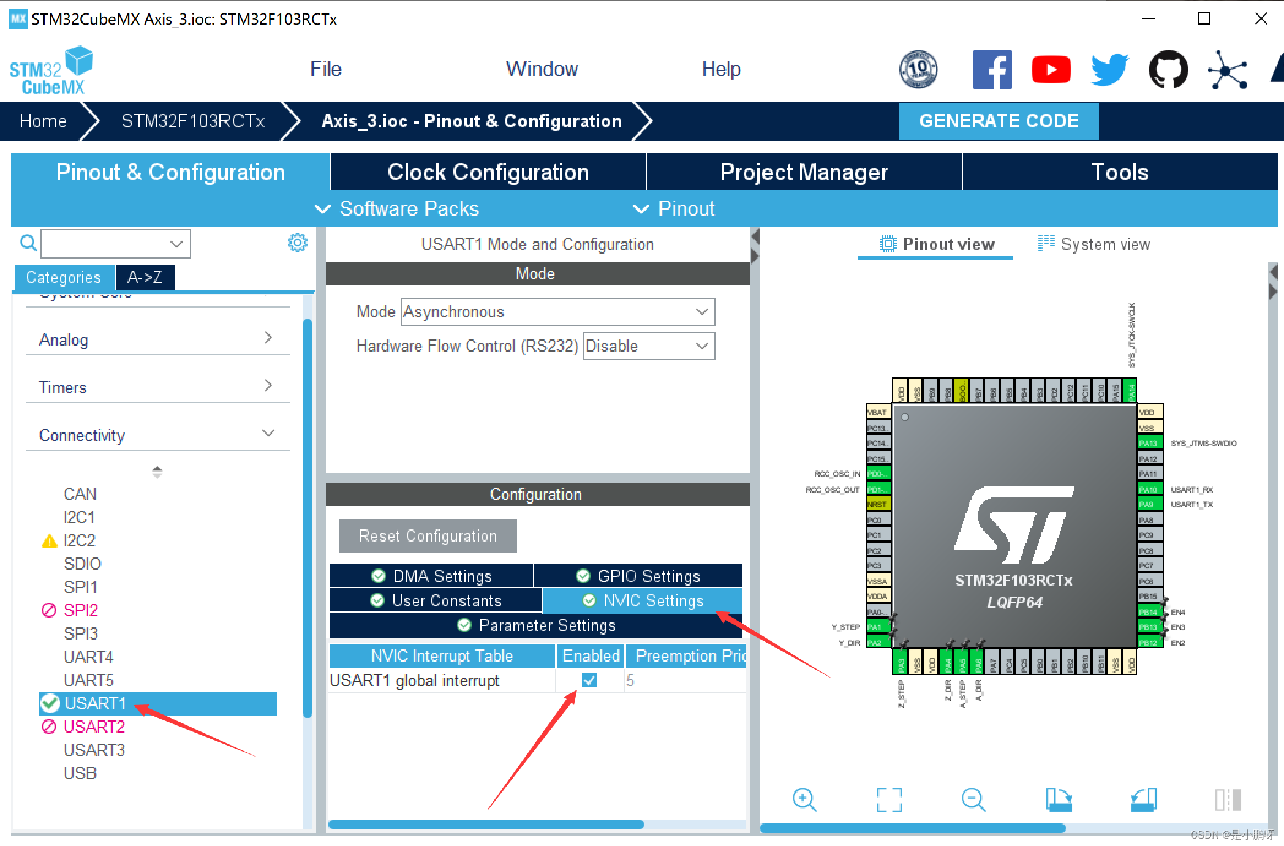Expand the Software Packs menu
Screen dimensions: 1284x846
[396, 209]
